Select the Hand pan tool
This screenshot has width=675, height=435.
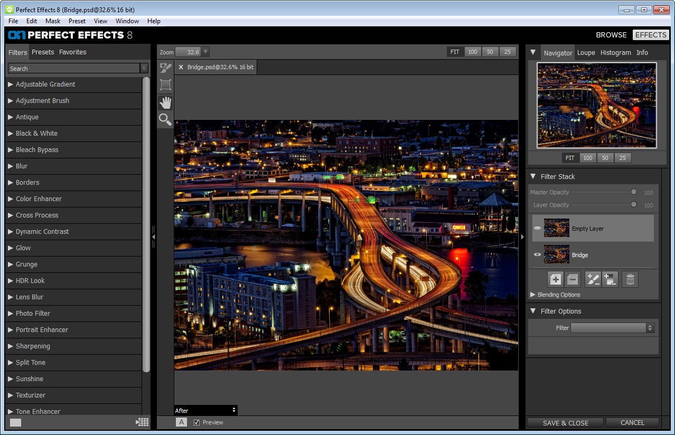(165, 102)
